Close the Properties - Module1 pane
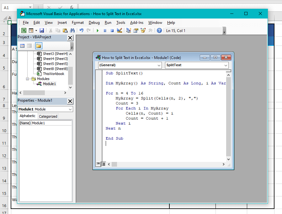282x214 pixels. pos(70,101)
